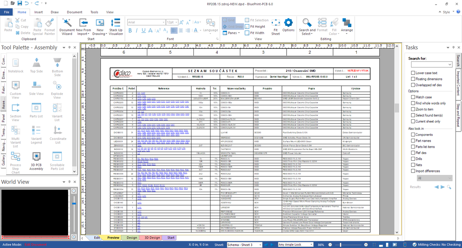462x248 pixels.
Task: Choose the Variant List tool
Action: (x=57, y=112)
